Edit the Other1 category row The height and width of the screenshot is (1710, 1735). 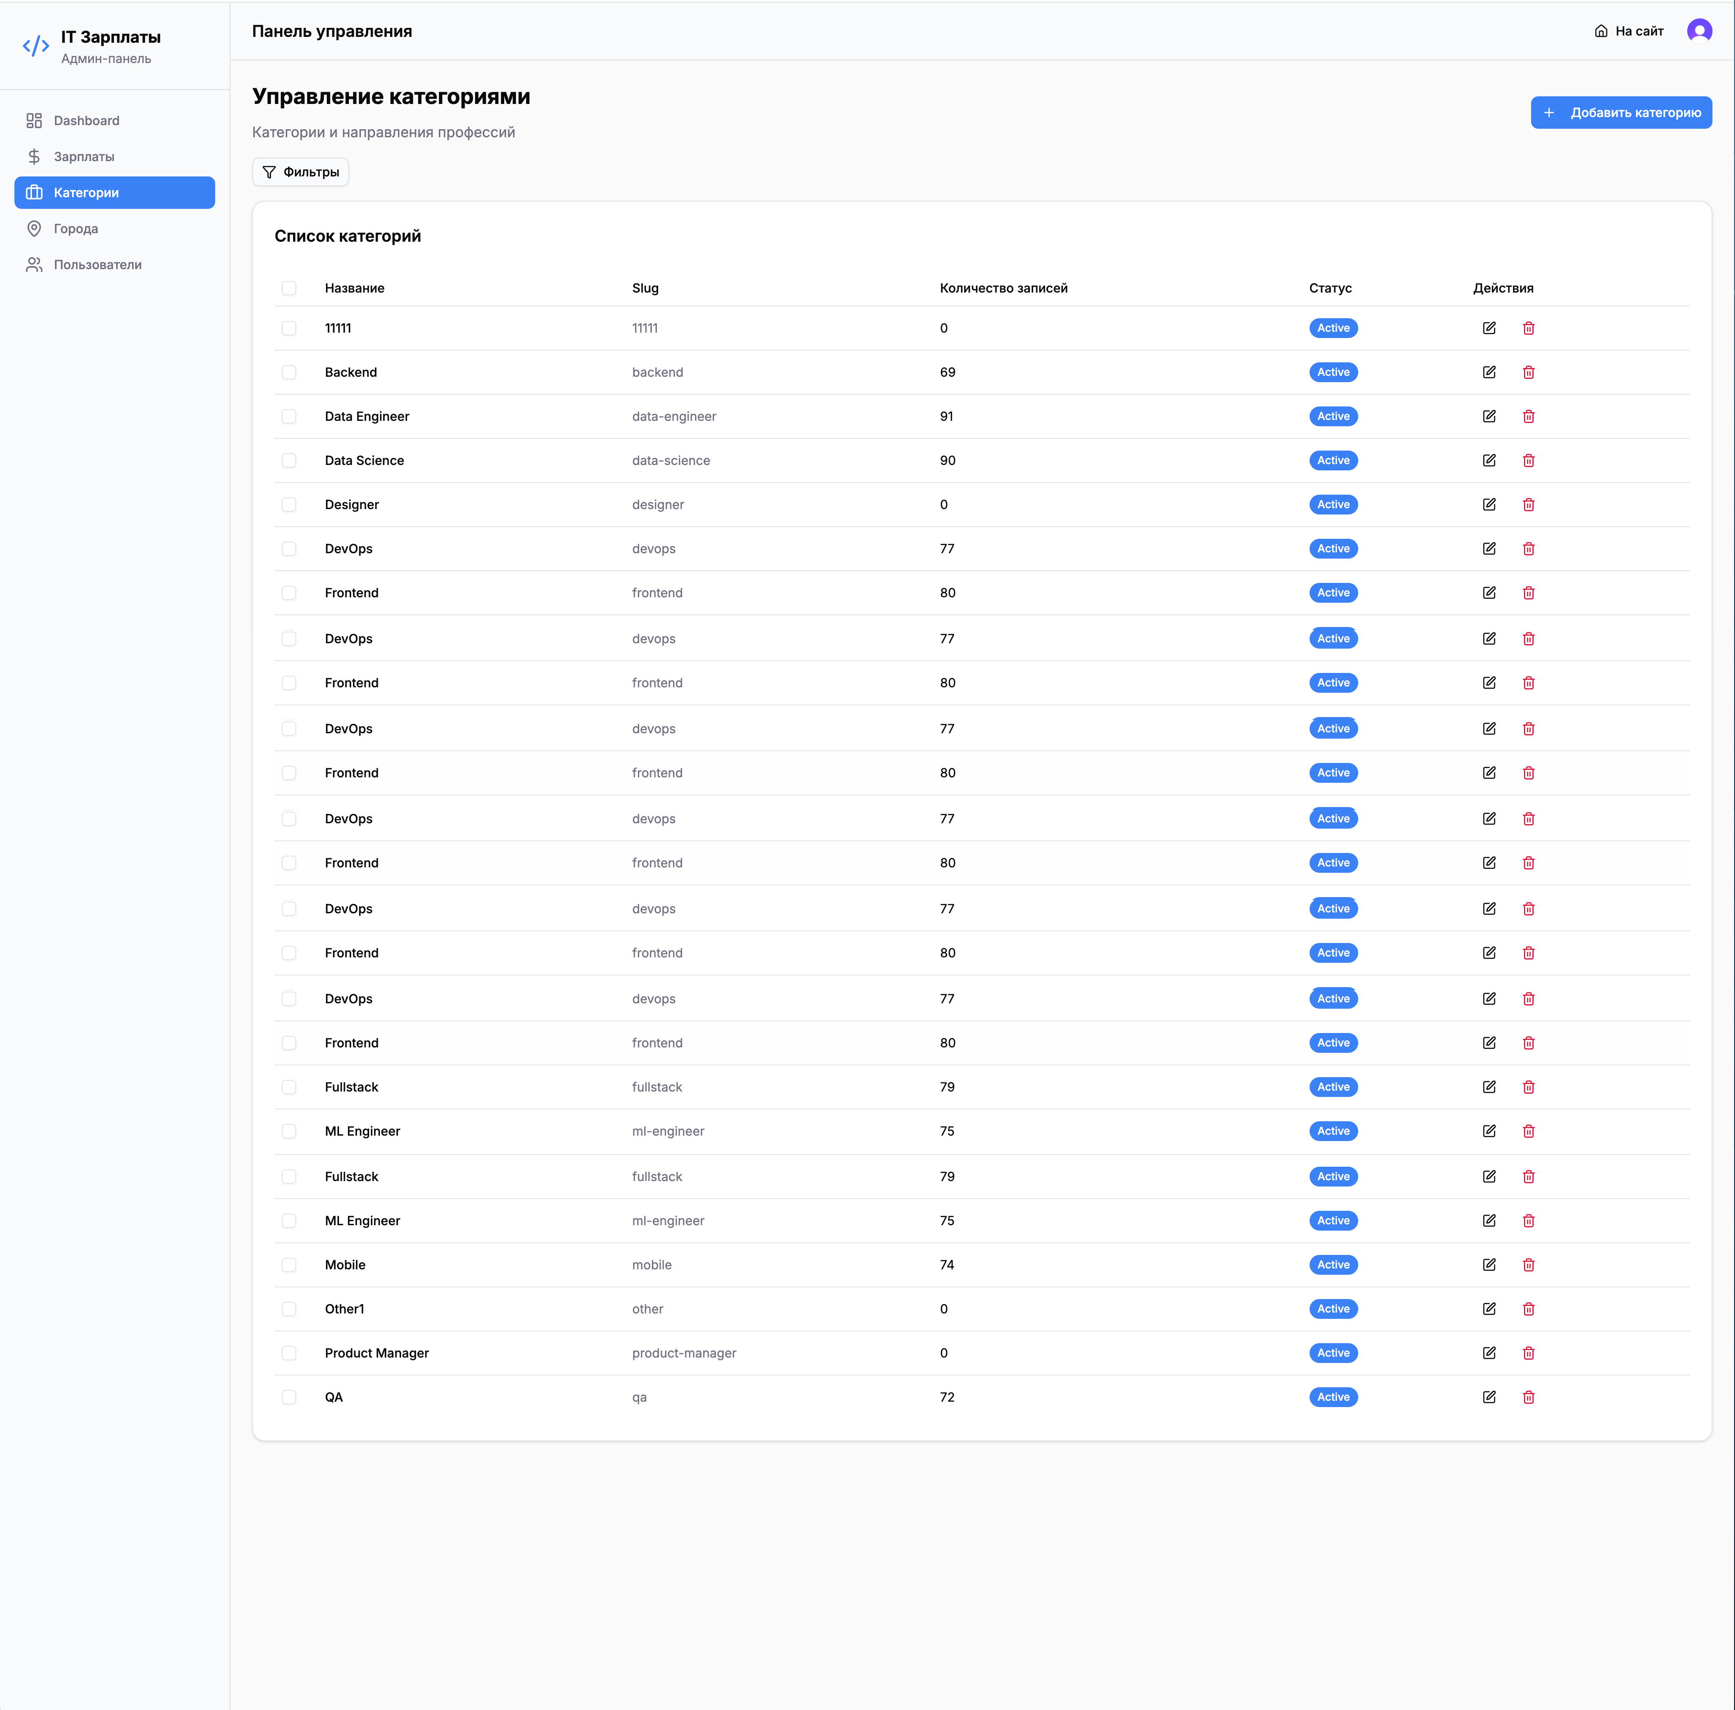[x=1488, y=1308]
